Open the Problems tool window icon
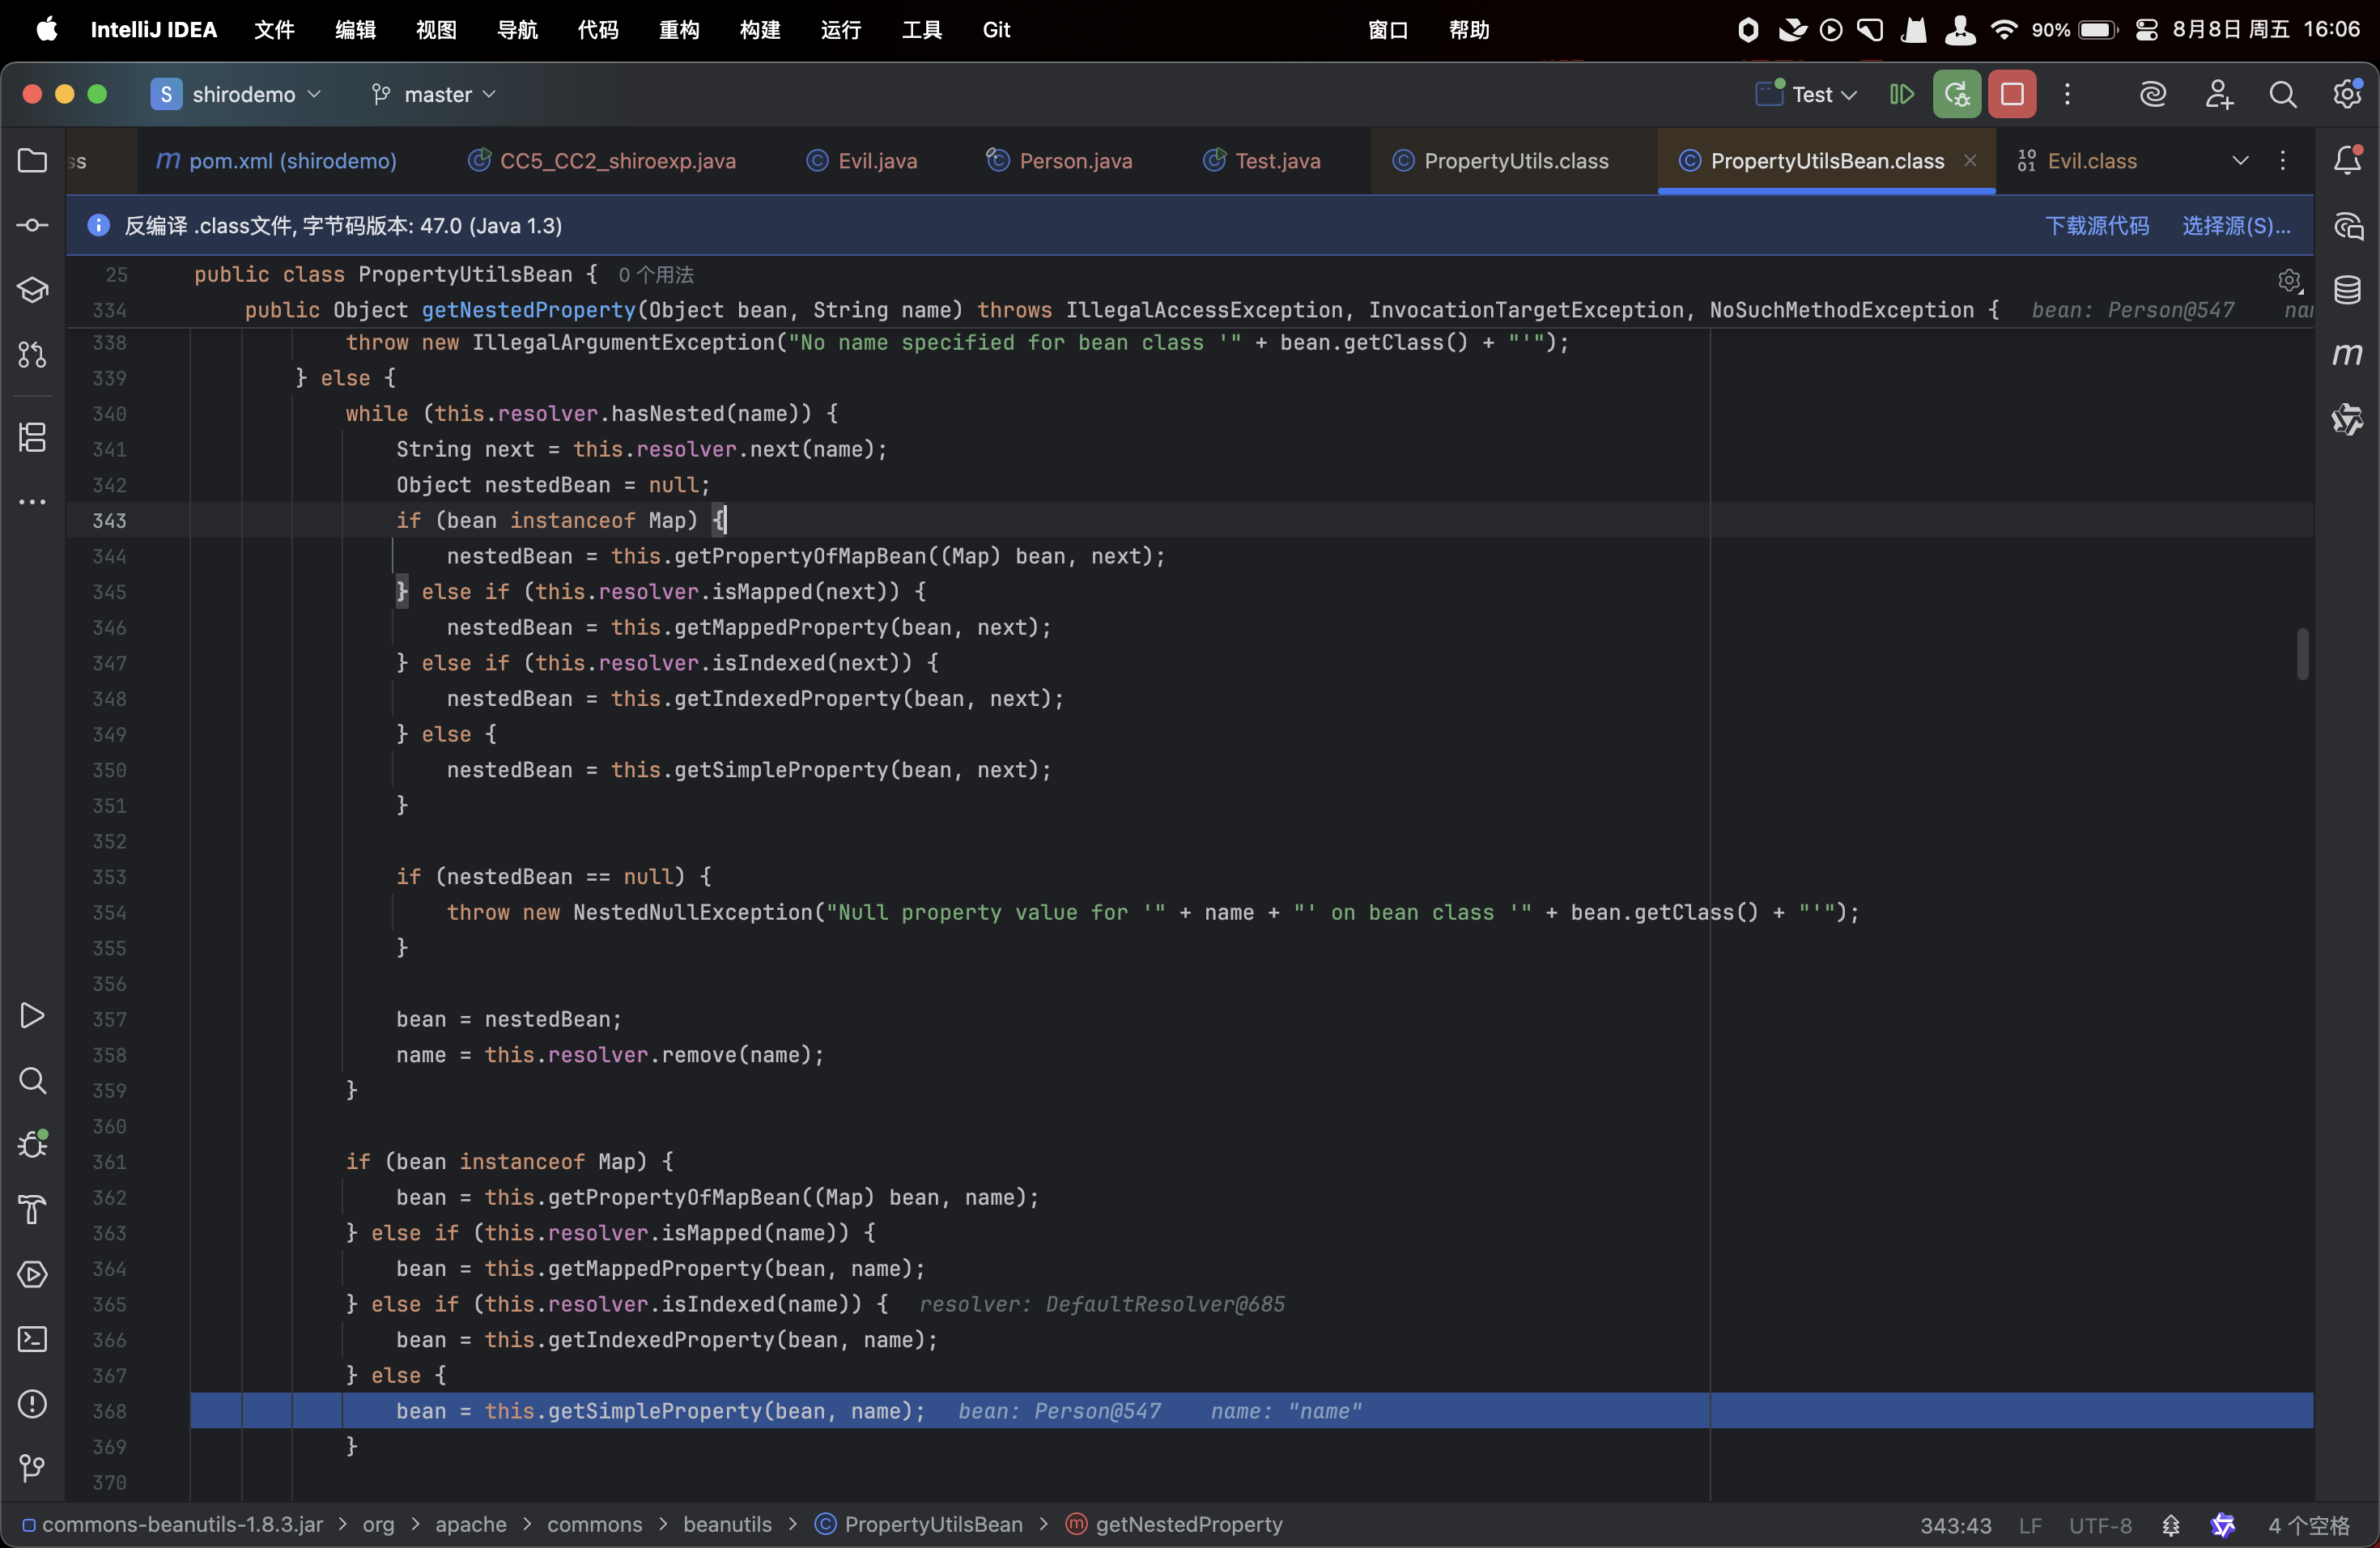 [32, 1404]
